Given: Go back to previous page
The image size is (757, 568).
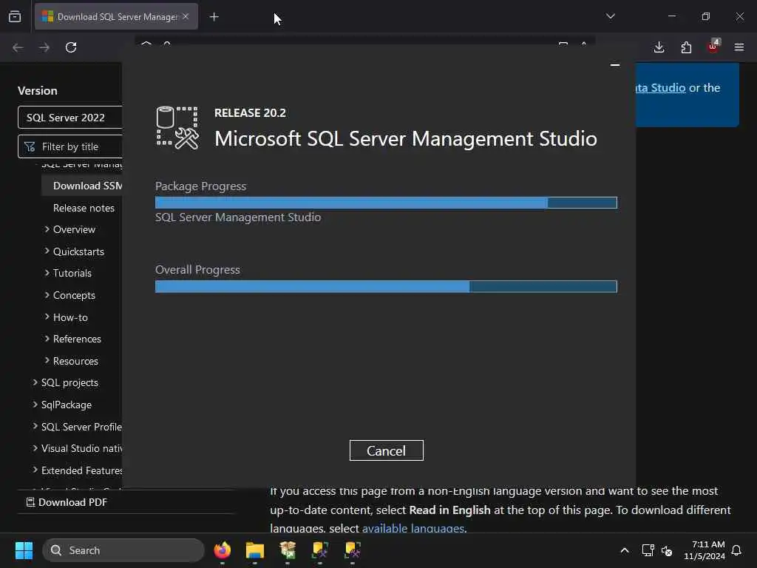Looking at the screenshot, I should pos(18,47).
